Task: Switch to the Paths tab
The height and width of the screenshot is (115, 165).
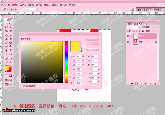Action: [143, 24]
